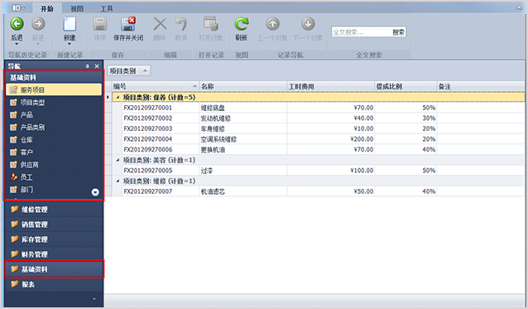Switch to the 工具 ribbon tab
The width and height of the screenshot is (528, 309).
pos(107,8)
